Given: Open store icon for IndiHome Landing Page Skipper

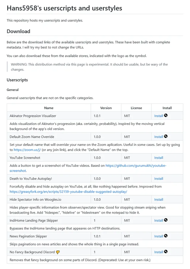Looking at the screenshot, I should tap(166, 220).
